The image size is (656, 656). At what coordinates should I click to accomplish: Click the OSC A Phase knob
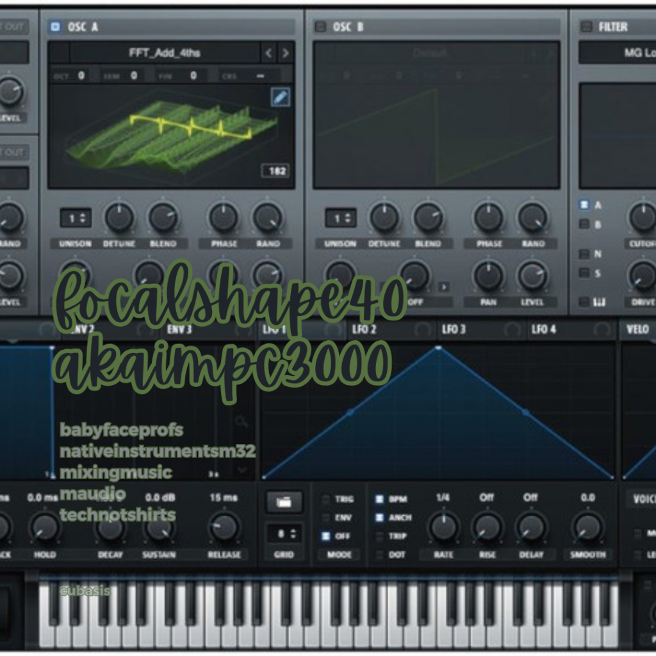[x=224, y=218]
